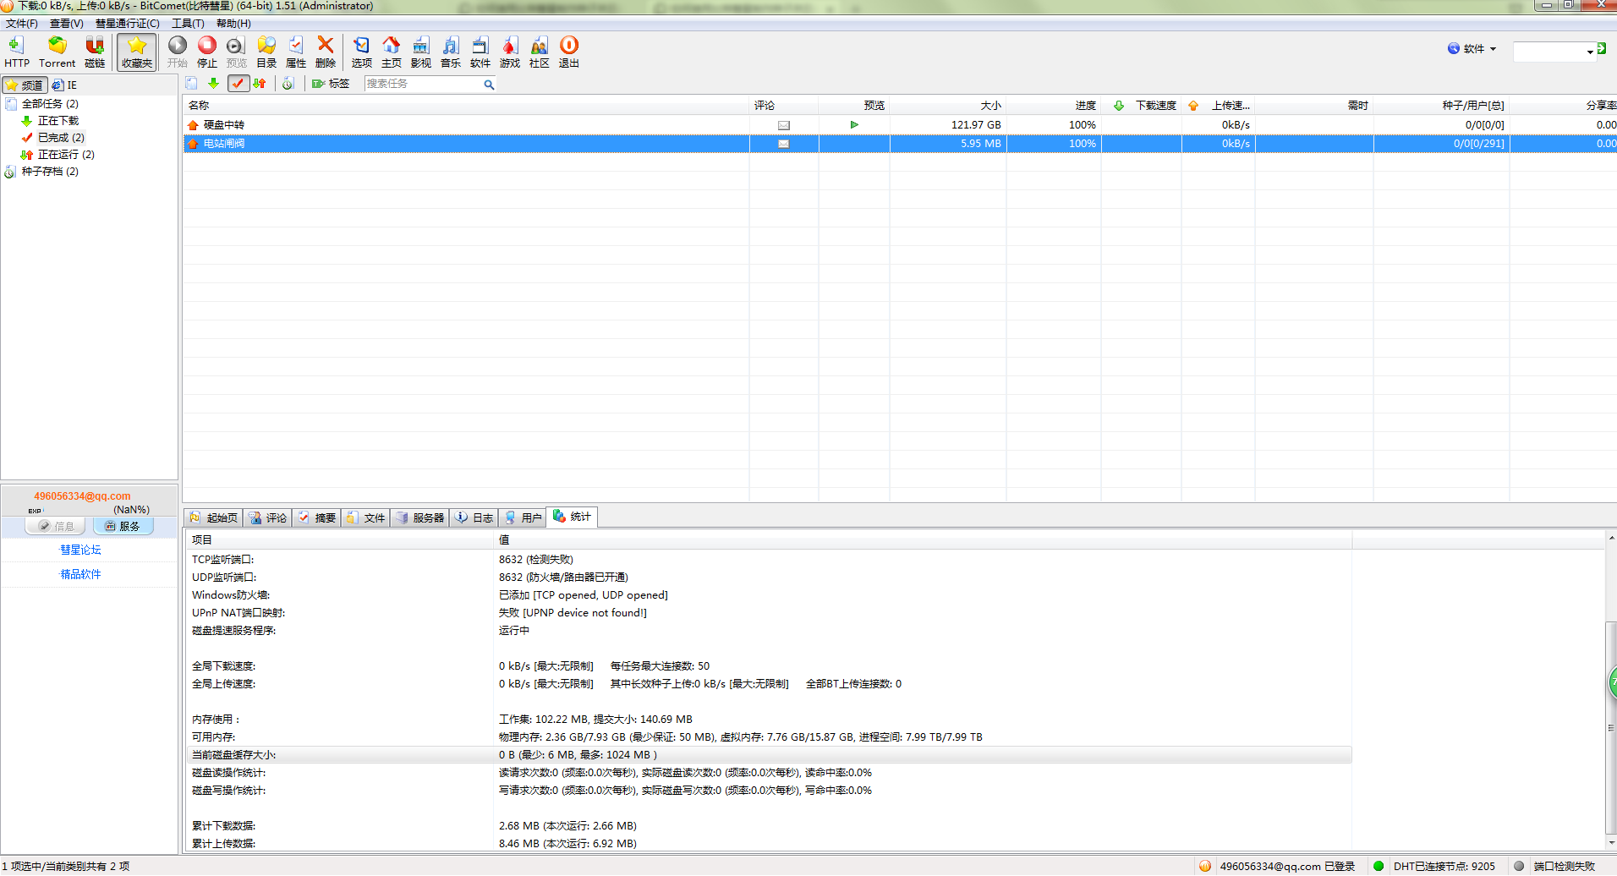Expand the top-right search box dropdown arrow
The width and height of the screenshot is (1617, 876).
pyautogui.click(x=1590, y=52)
